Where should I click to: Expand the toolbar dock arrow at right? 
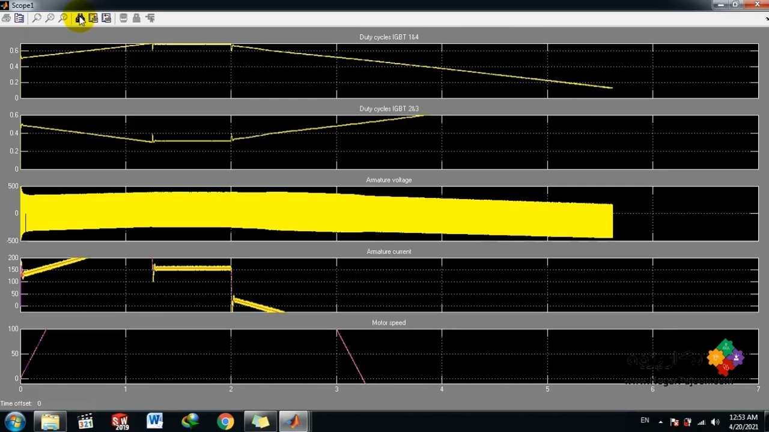(766, 19)
